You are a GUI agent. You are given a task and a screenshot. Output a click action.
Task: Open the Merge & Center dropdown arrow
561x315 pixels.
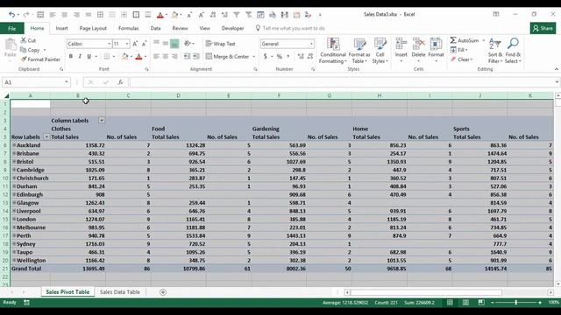click(x=254, y=56)
